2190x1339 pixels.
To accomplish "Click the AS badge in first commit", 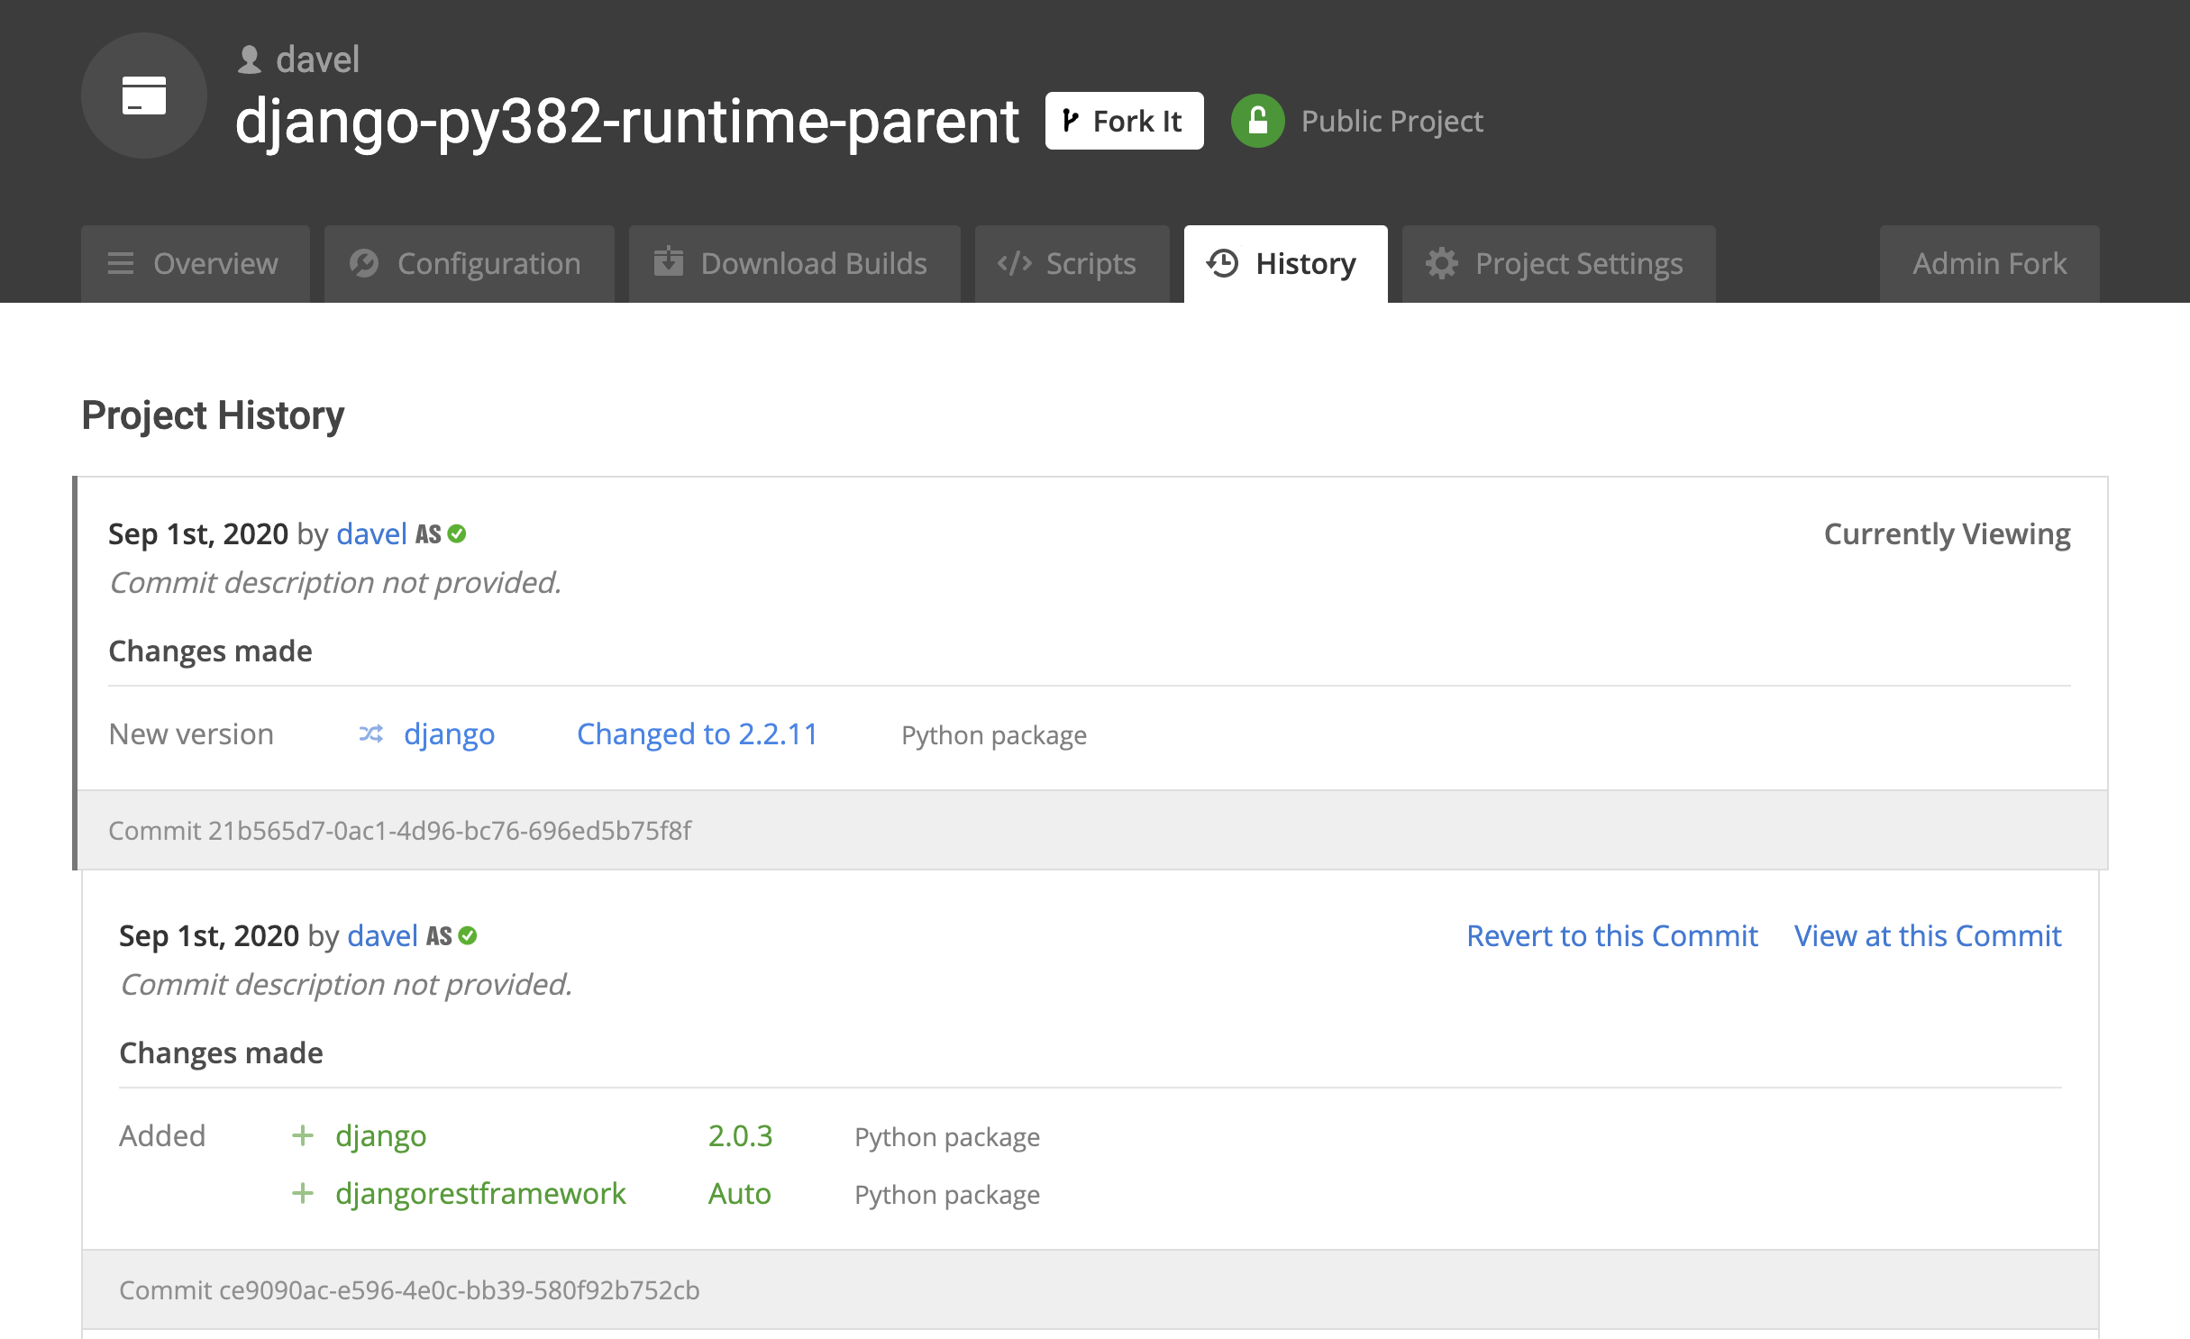I will pyautogui.click(x=428, y=534).
